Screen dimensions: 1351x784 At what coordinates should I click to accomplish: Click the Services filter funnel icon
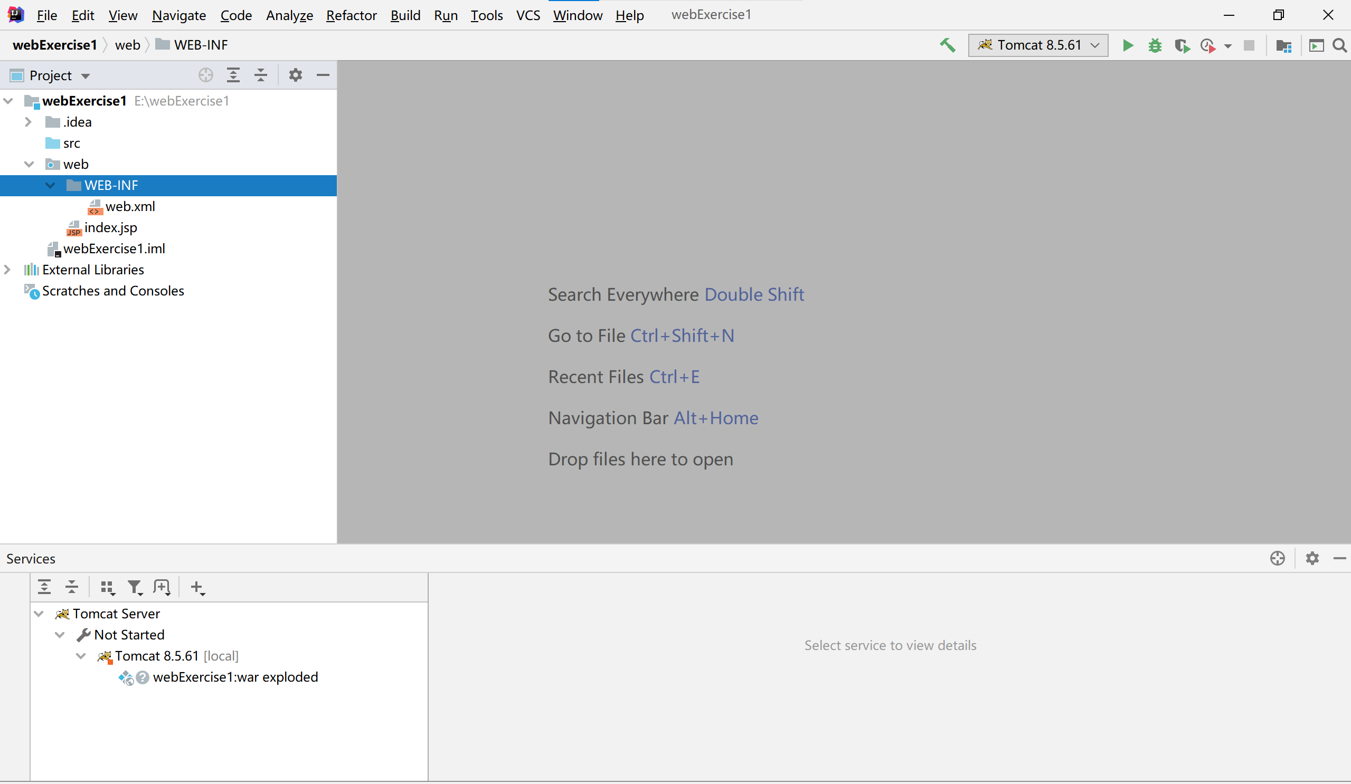coord(135,587)
